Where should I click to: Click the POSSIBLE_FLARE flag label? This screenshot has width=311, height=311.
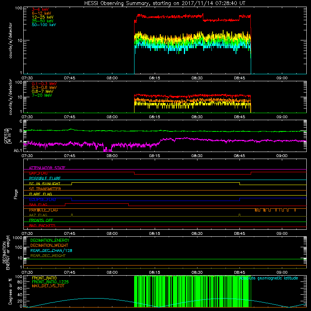tap(45, 178)
